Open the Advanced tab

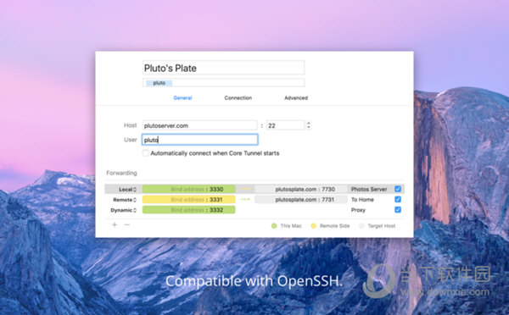[296, 98]
